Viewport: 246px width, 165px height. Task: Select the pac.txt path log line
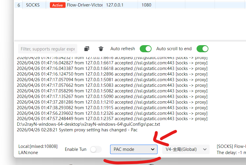pyautogui.click(x=89, y=124)
